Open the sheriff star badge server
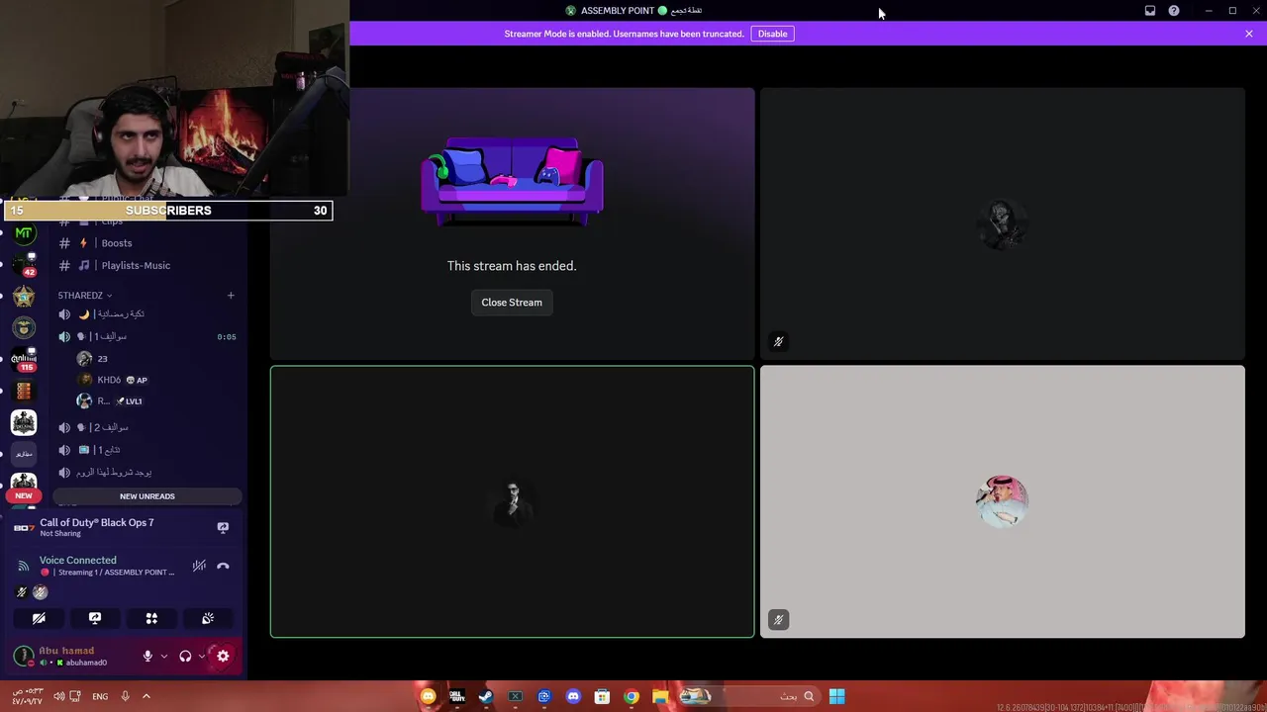 [24, 296]
